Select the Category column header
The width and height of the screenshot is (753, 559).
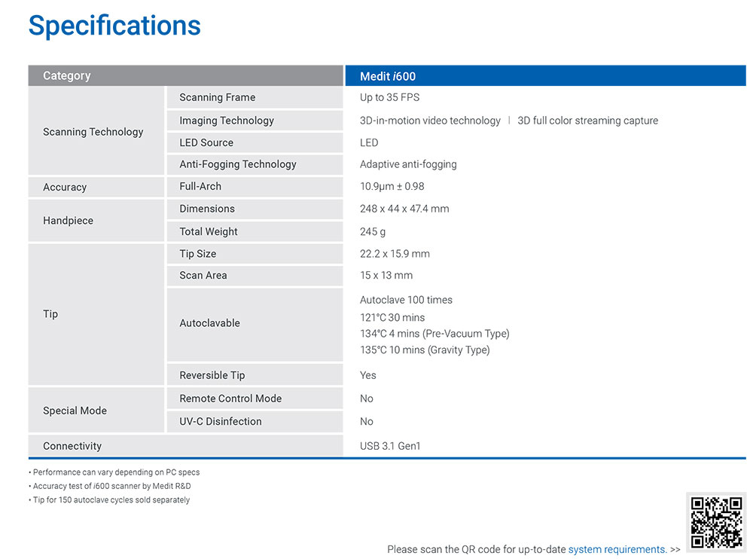[x=185, y=76]
